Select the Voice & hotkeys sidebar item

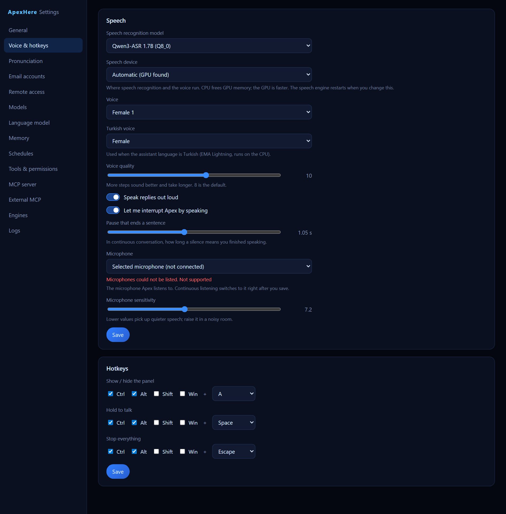(x=43, y=45)
